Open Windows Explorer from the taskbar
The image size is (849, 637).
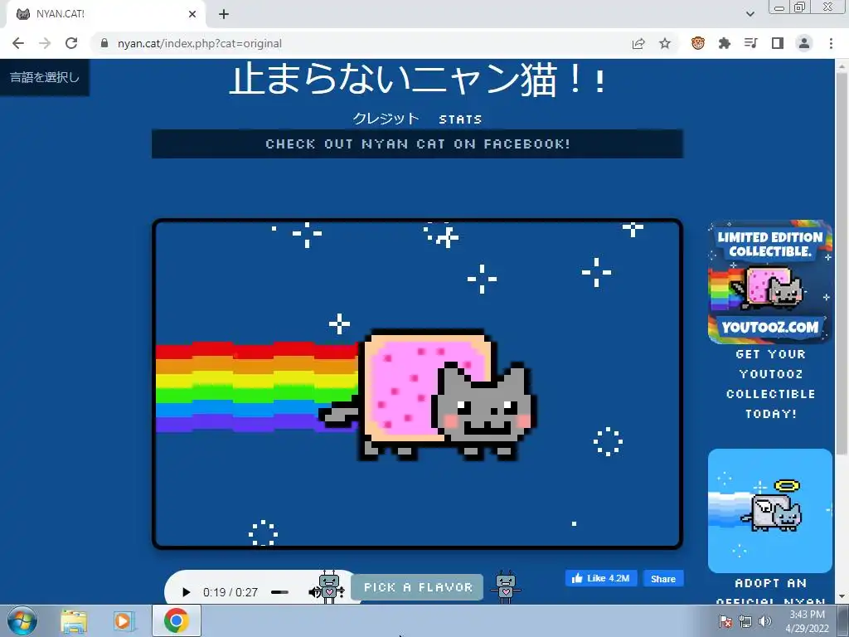74,621
